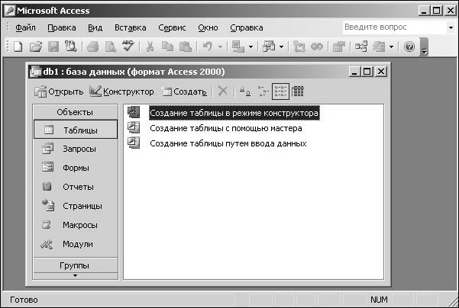Click the New Object toolbar icon
The width and height of the screenshot is (459, 308).
point(379,47)
